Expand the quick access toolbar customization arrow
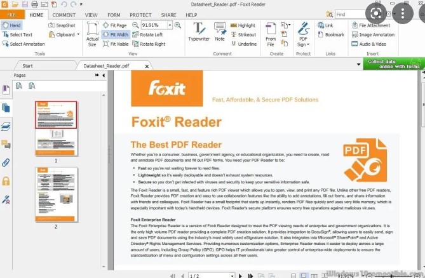The image size is (425, 278). click(81, 4)
